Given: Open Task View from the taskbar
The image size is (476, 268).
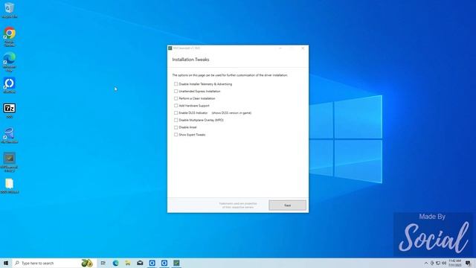Looking at the screenshot, I should pos(103,263).
